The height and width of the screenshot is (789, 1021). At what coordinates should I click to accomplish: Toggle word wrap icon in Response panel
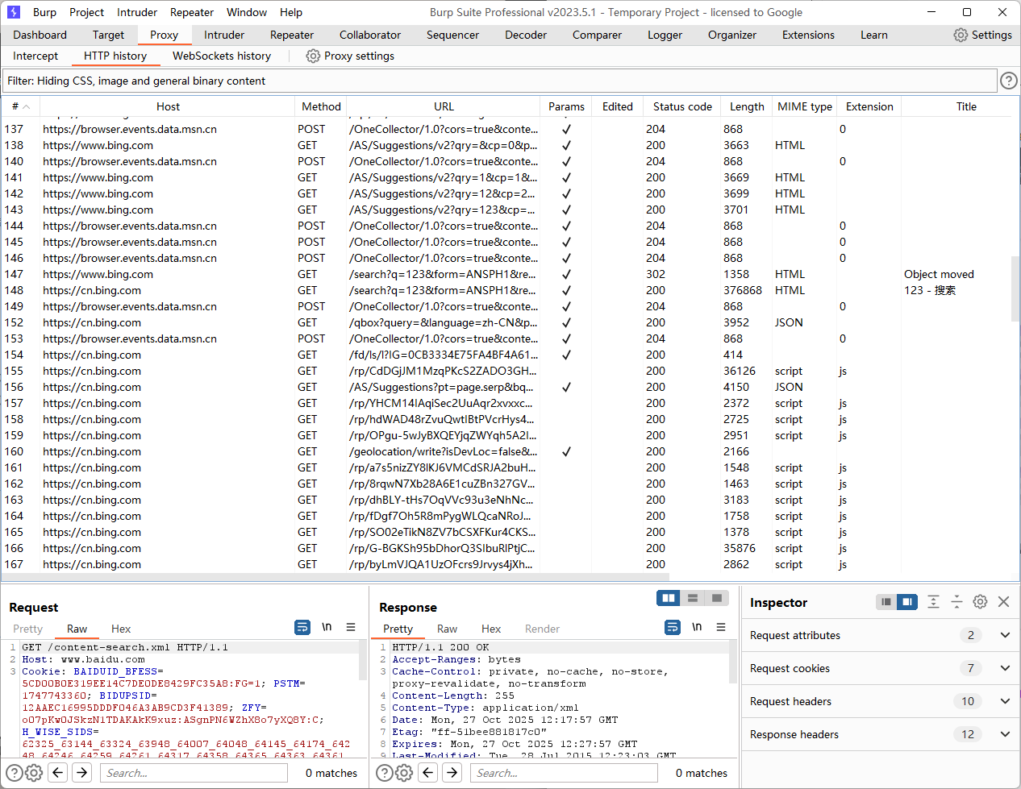point(673,627)
